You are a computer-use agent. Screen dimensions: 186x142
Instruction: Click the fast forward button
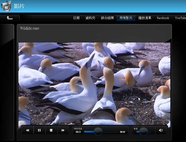[63, 131]
